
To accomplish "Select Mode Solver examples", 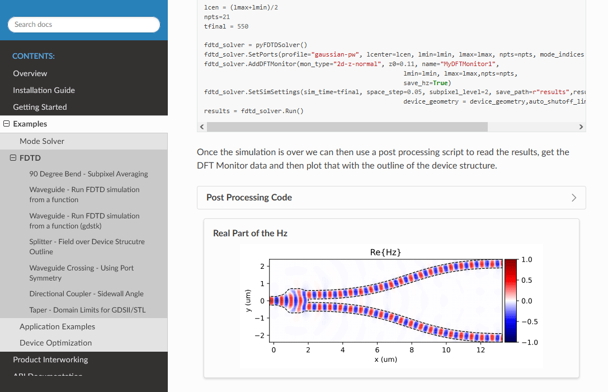I will coord(42,141).
